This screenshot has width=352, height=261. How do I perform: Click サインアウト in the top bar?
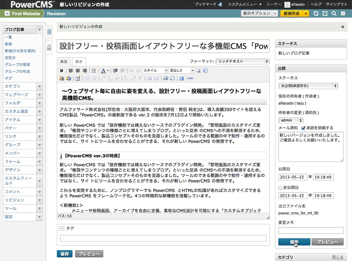tap(336, 4)
